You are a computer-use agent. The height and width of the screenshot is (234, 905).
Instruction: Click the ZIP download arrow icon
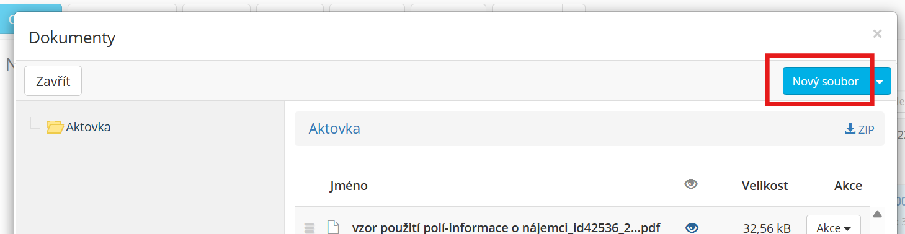tap(850, 129)
